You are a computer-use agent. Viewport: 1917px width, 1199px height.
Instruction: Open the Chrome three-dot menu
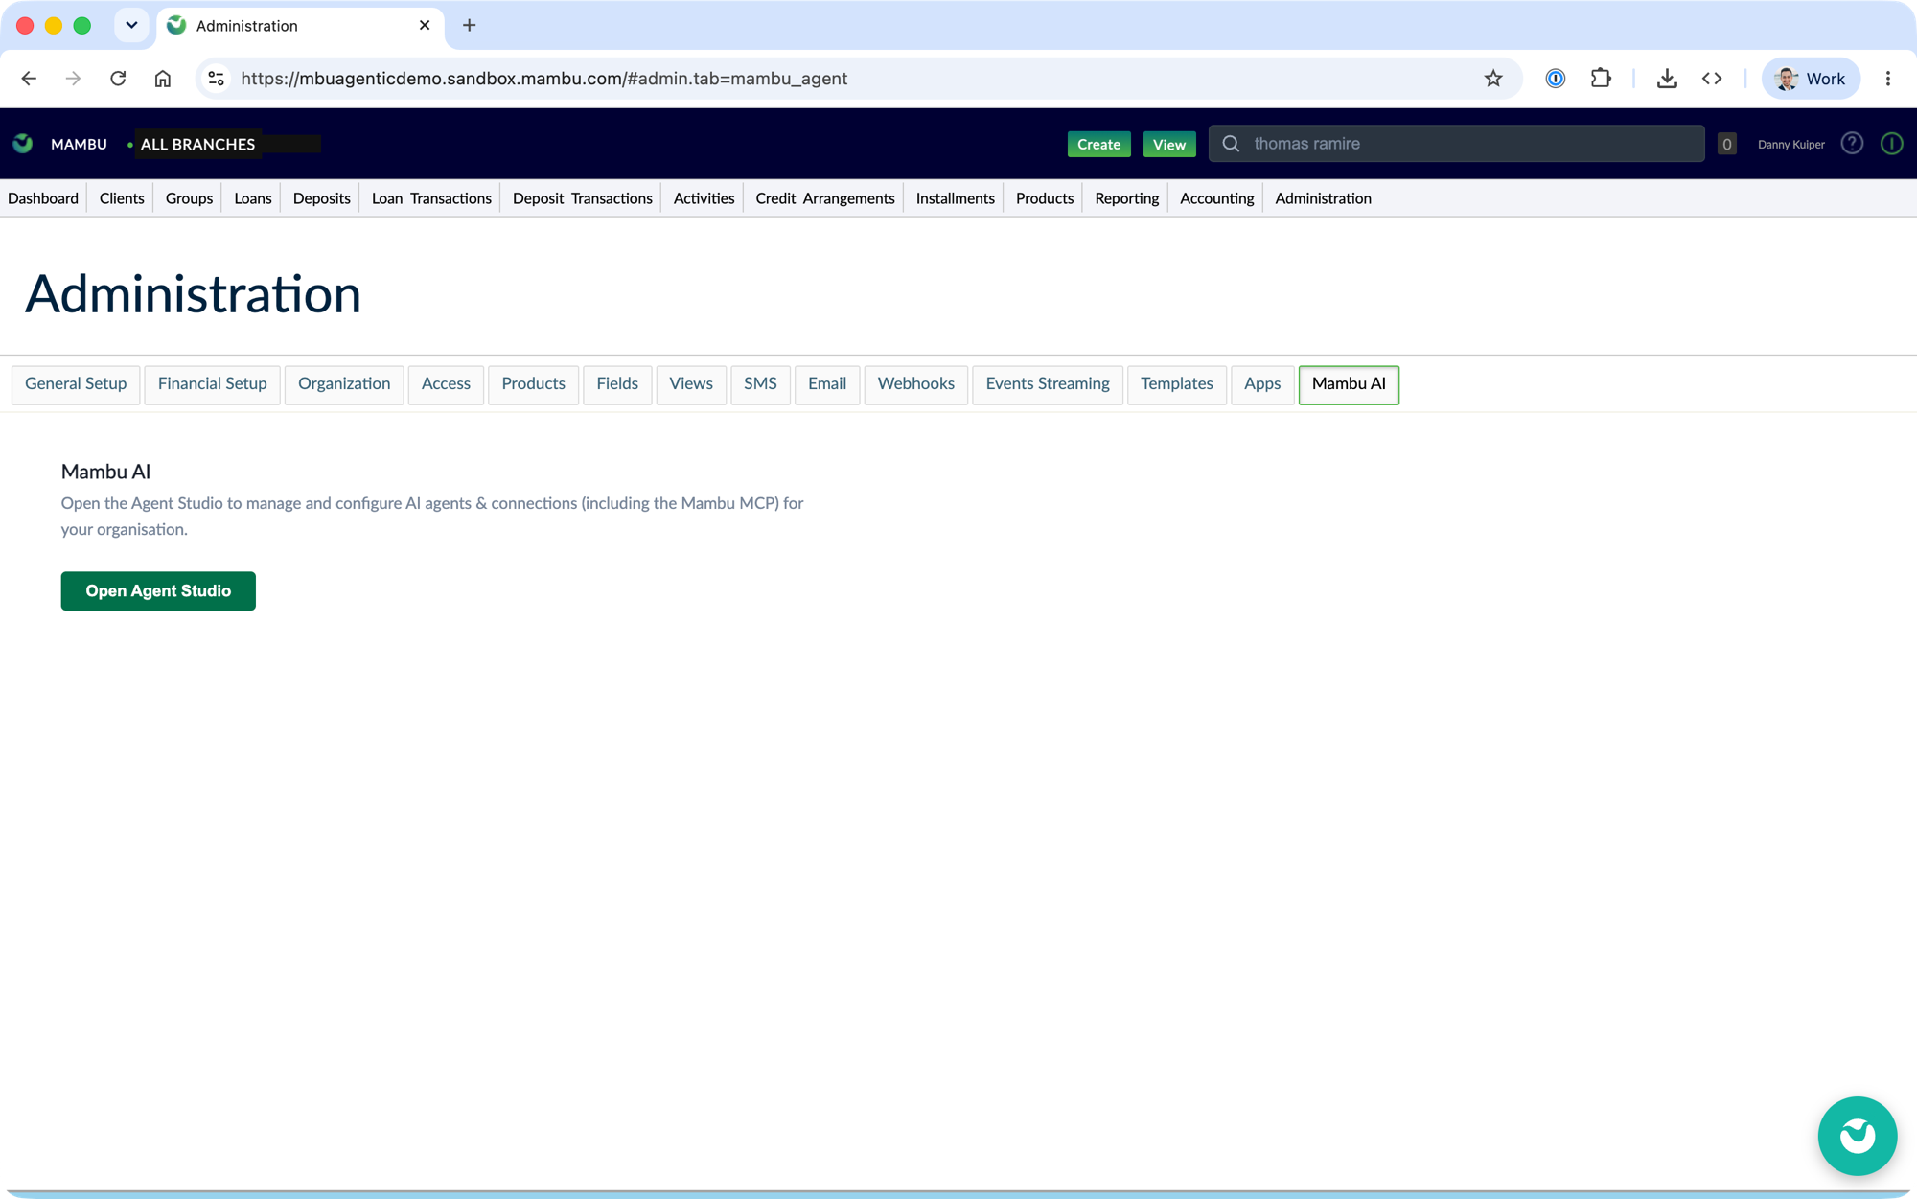(x=1888, y=79)
